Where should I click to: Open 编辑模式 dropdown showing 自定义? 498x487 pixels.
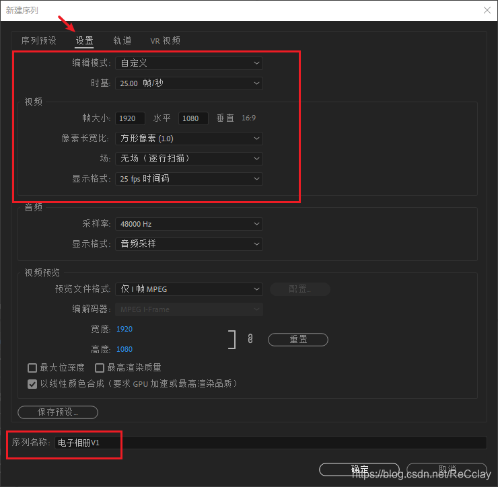(x=189, y=63)
